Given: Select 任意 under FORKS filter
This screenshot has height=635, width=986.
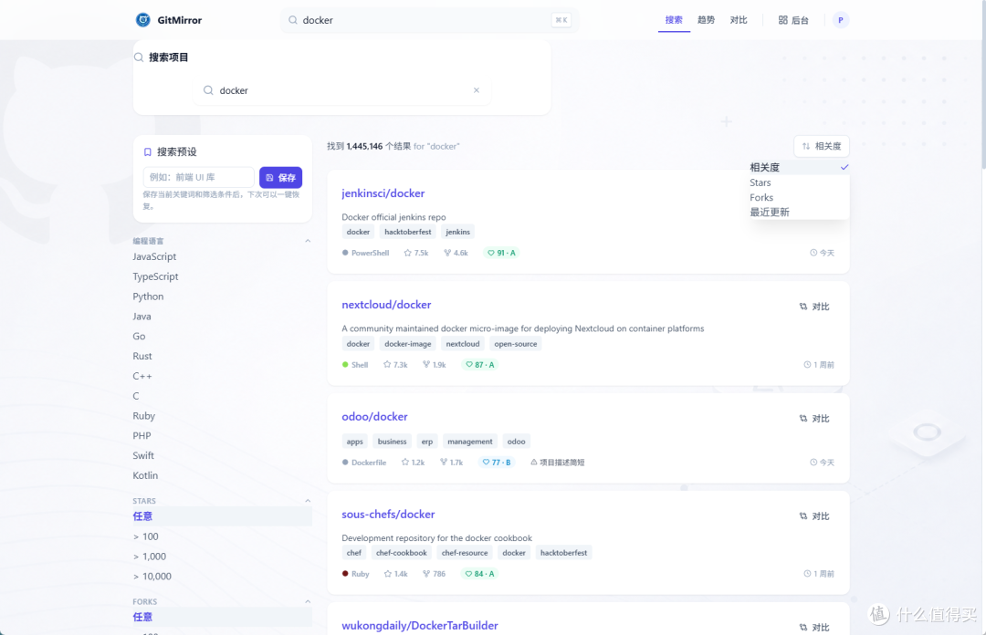Looking at the screenshot, I should pos(222,617).
